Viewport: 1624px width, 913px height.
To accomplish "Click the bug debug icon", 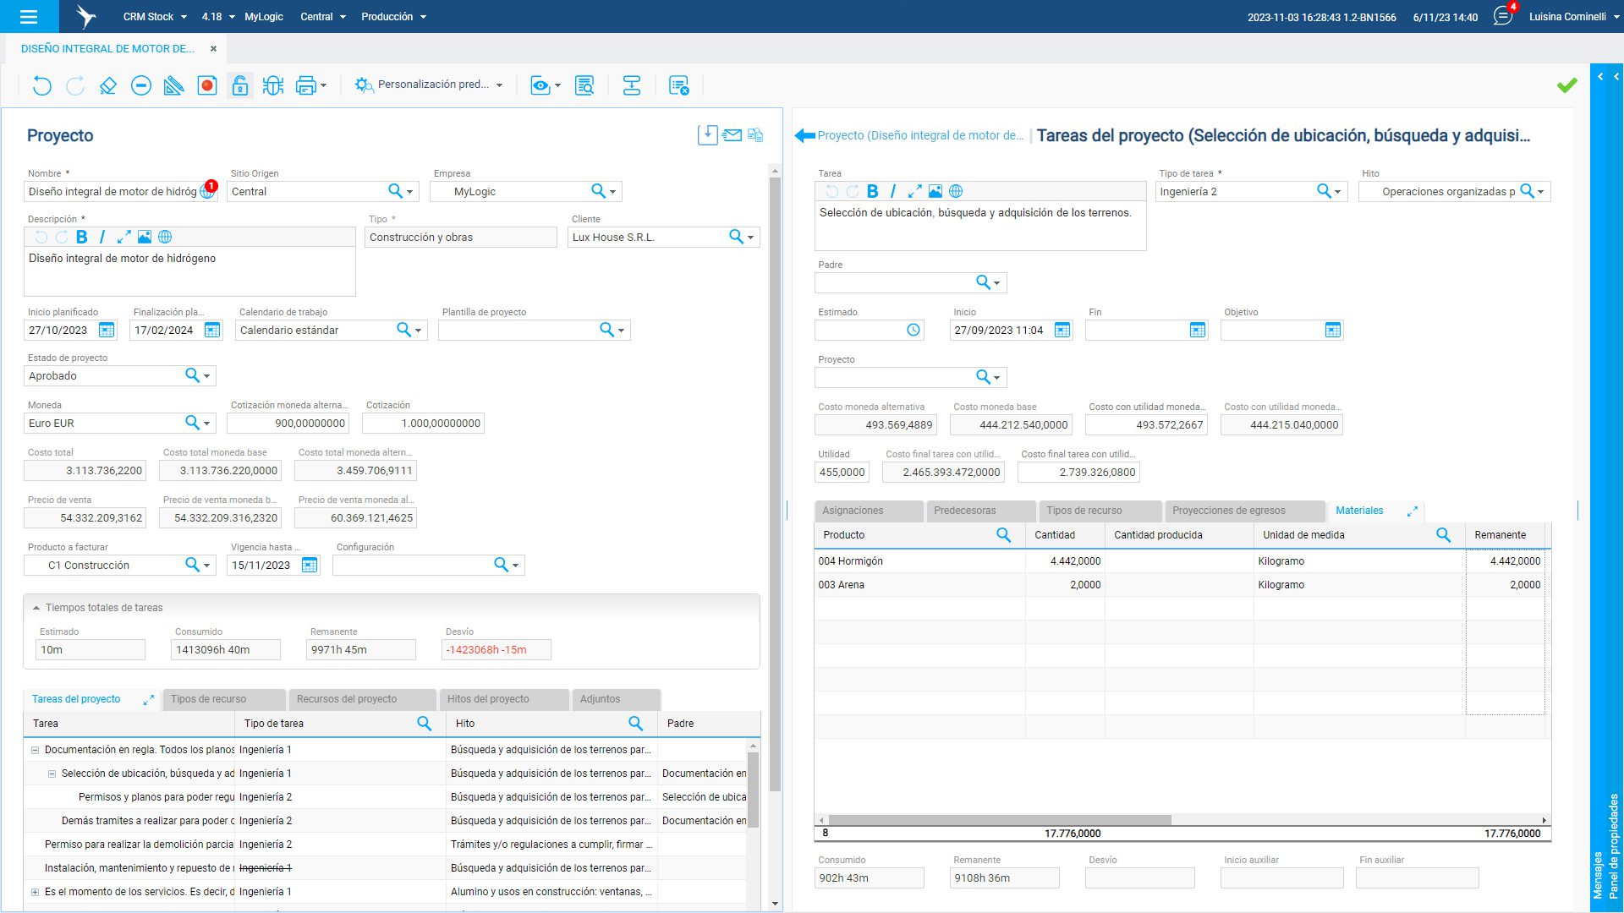I will pyautogui.click(x=272, y=85).
